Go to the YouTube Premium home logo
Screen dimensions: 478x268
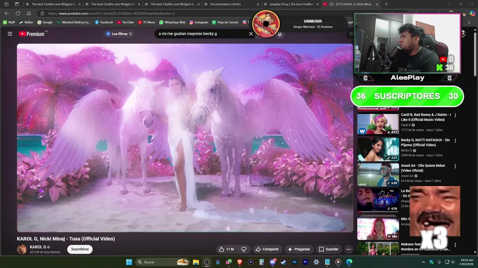[32, 34]
